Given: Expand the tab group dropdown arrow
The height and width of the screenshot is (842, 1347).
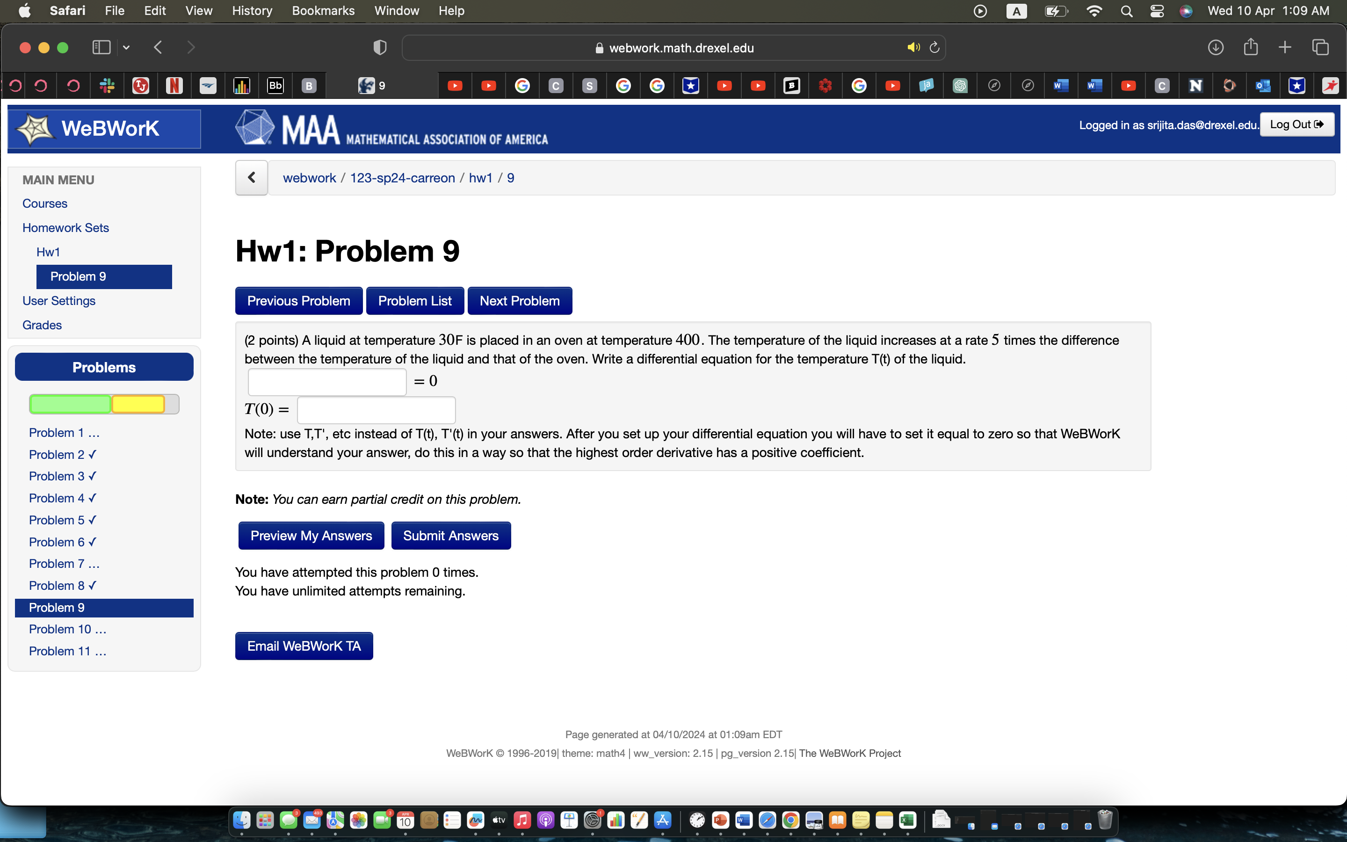Looking at the screenshot, I should click(126, 47).
